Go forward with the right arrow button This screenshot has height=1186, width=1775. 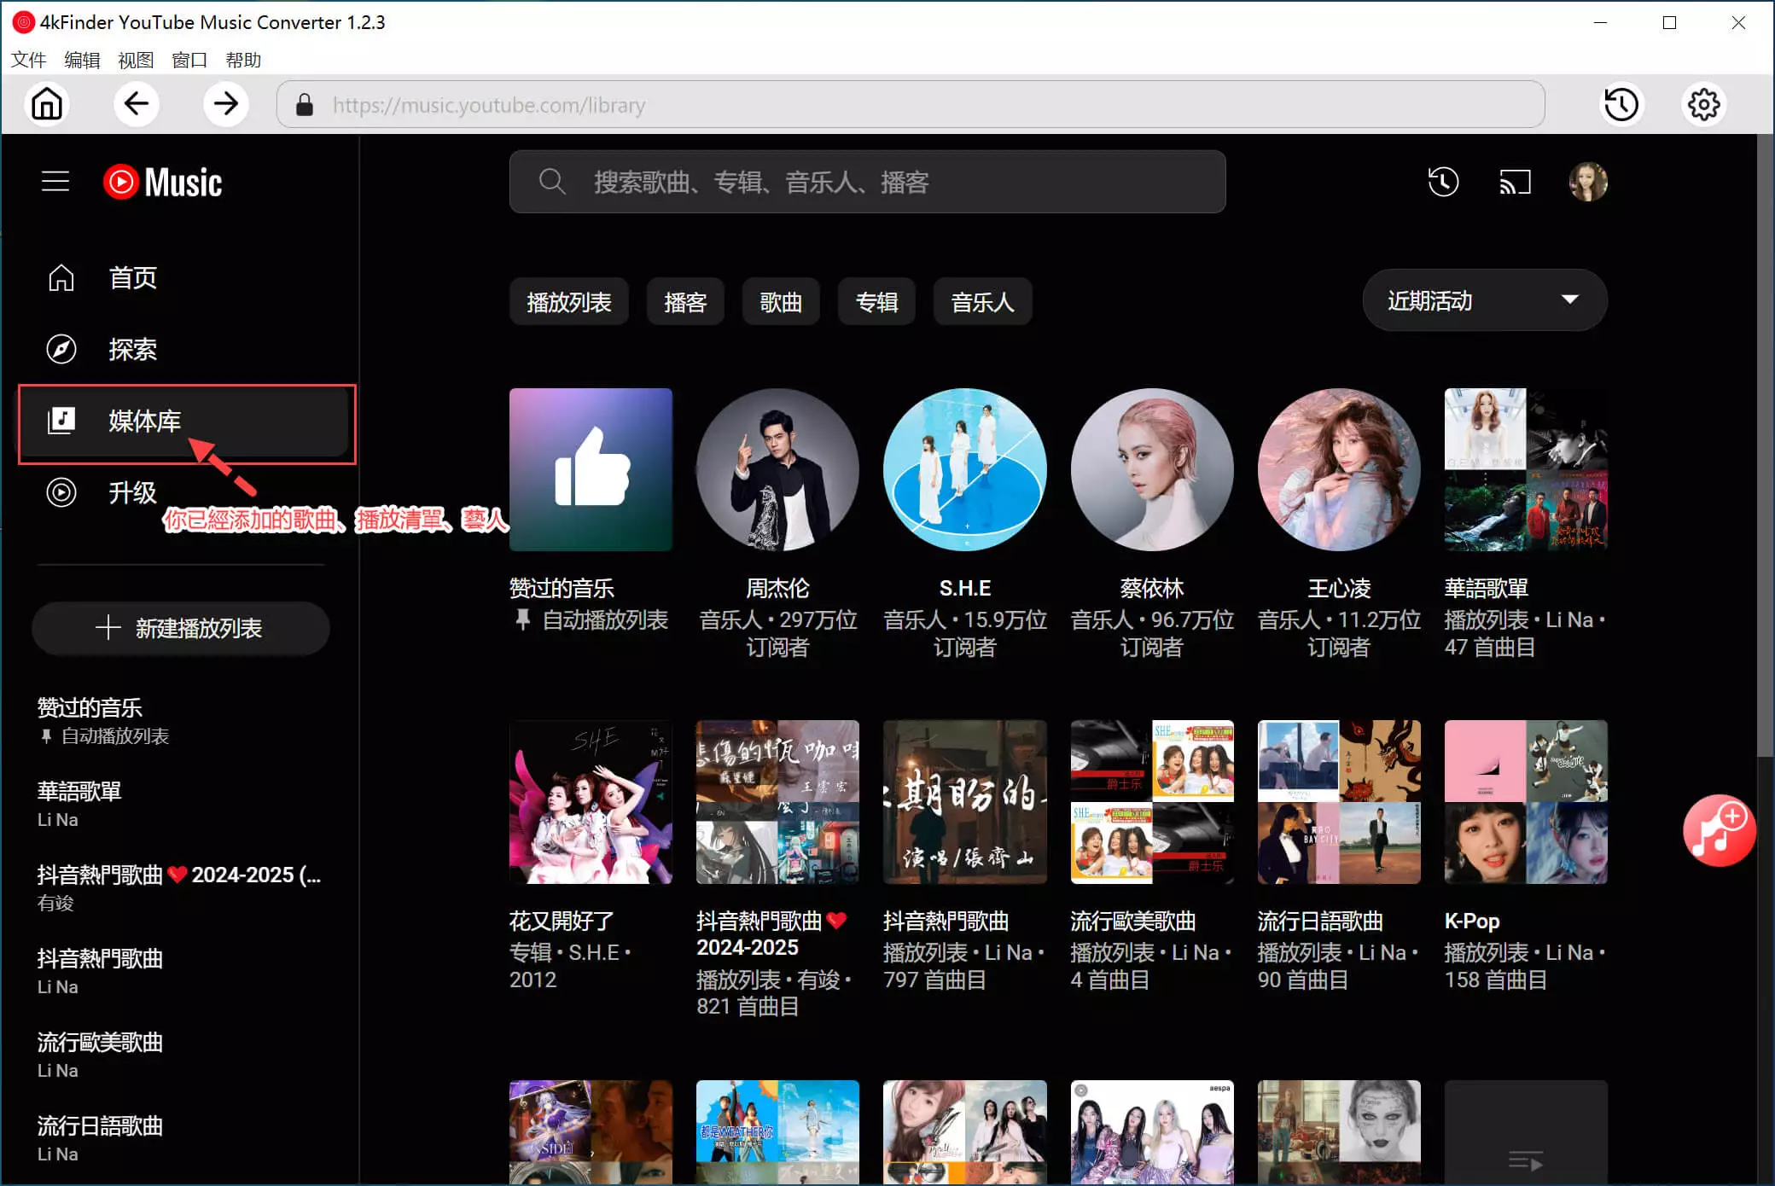coord(226,104)
